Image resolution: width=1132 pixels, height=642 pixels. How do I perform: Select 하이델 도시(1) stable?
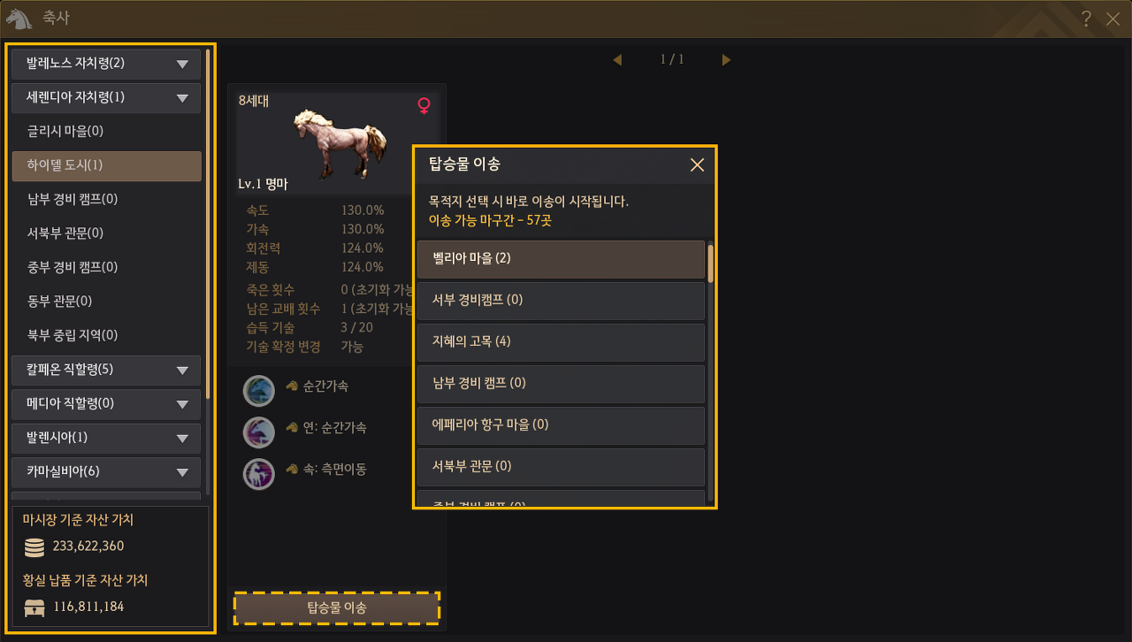(x=106, y=165)
